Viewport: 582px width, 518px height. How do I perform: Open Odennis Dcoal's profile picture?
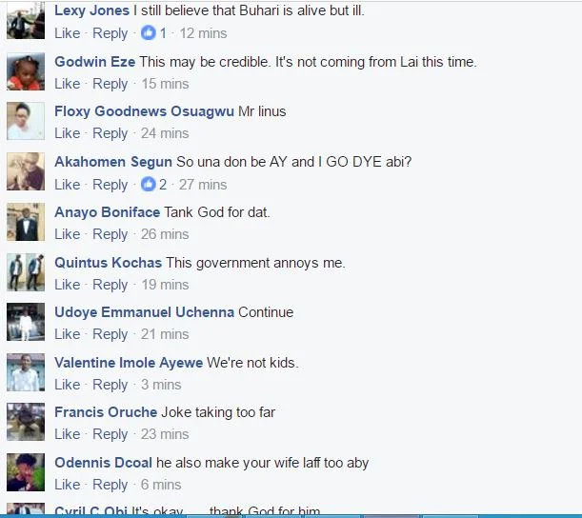pos(26,472)
